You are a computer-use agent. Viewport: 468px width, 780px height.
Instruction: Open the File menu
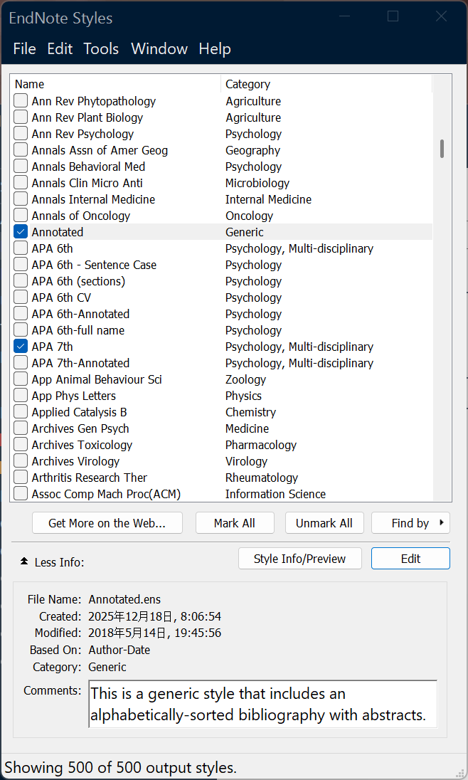coord(24,48)
